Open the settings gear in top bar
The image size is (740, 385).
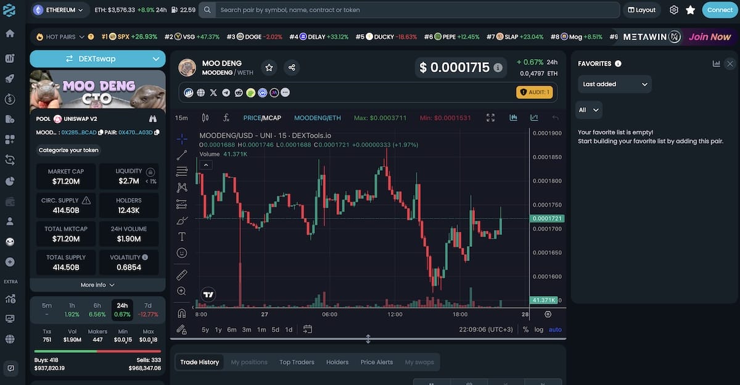click(x=674, y=10)
